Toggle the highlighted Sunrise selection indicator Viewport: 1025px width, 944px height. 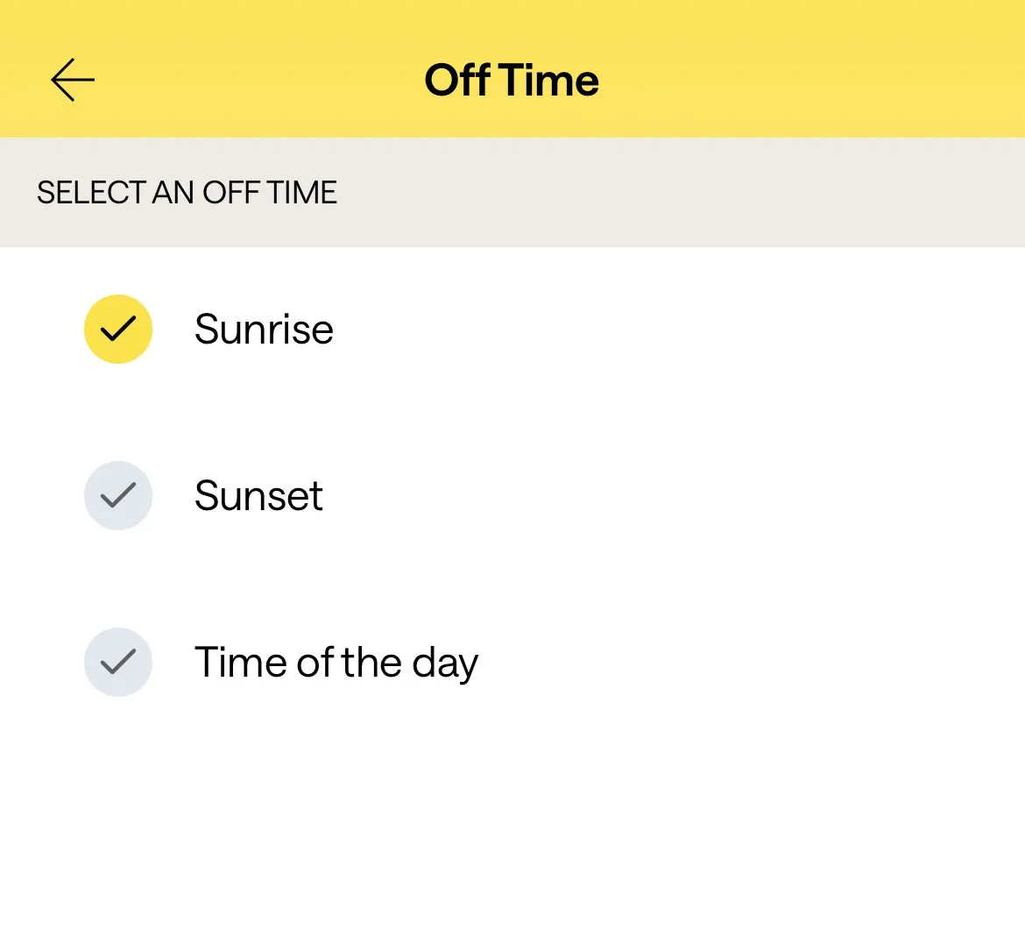point(118,329)
